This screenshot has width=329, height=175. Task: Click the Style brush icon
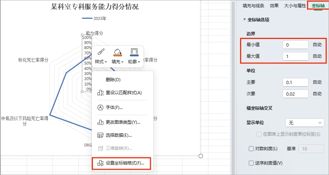coord(101,52)
